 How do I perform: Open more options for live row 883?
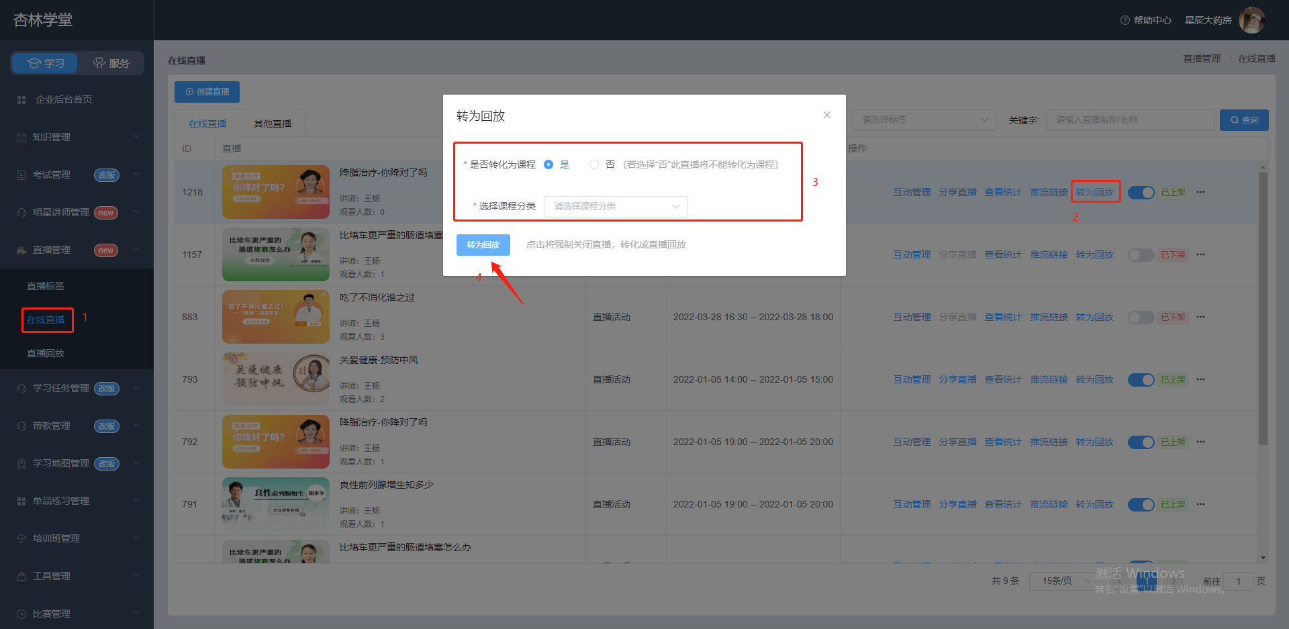[1201, 317]
